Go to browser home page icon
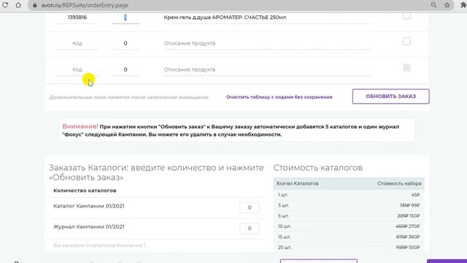This screenshot has height=263, width=467. [x=18, y=5]
